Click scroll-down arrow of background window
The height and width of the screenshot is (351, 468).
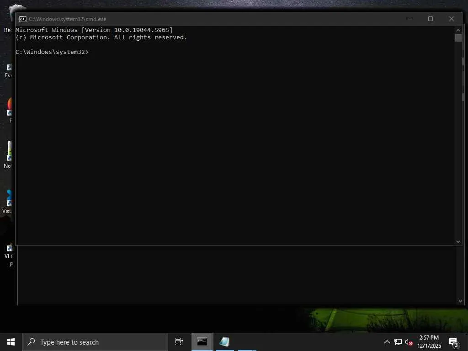coord(460,301)
